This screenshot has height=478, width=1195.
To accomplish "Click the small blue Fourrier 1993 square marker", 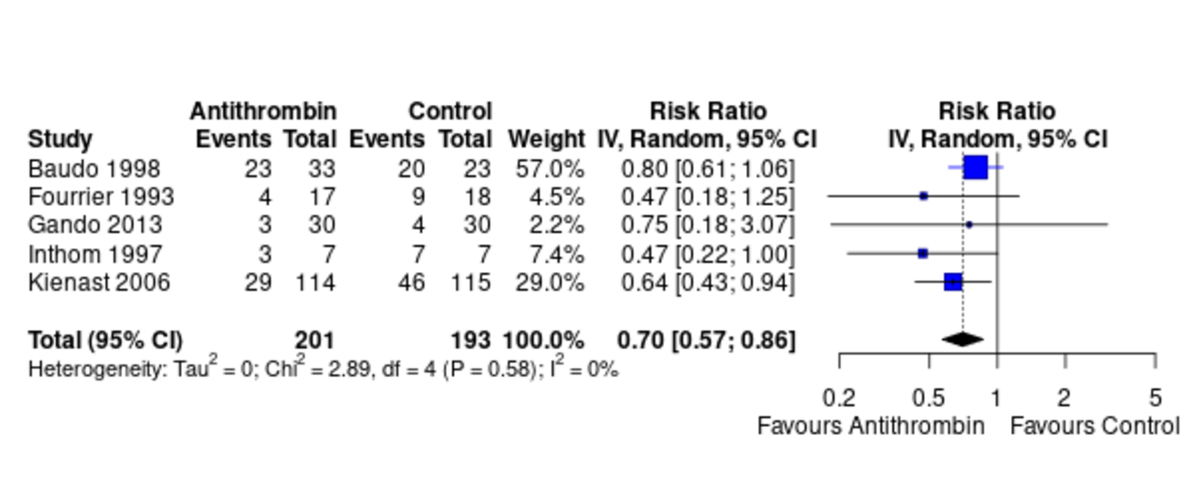I will pyautogui.click(x=924, y=196).
